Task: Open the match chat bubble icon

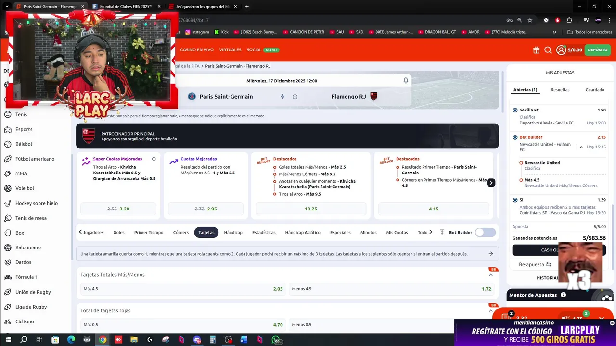Action: (295, 97)
